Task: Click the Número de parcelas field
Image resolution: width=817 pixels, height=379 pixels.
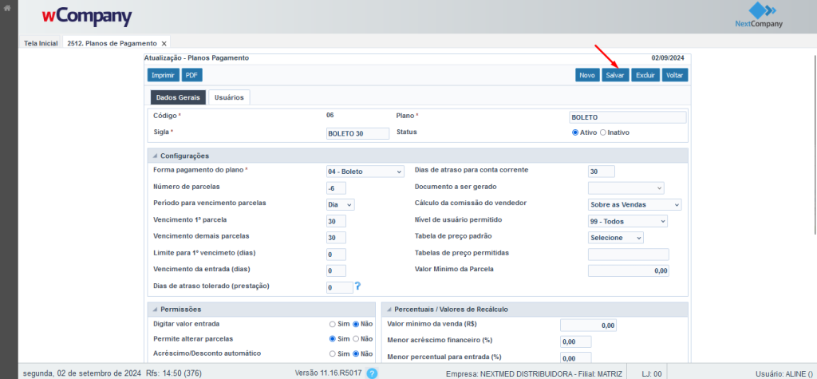Action: [336, 188]
